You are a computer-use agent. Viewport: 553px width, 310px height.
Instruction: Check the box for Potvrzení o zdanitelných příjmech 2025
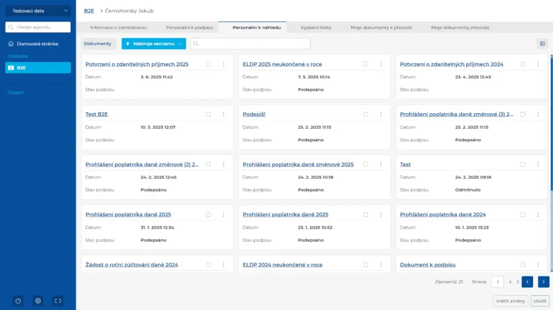click(208, 64)
